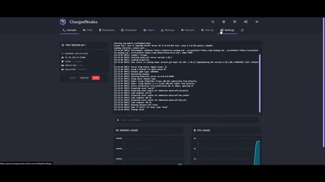Image resolution: width=325 pixels, height=182 pixels.
Task: Click the TEST SERVER SG 1 title
Action: click(x=76, y=45)
